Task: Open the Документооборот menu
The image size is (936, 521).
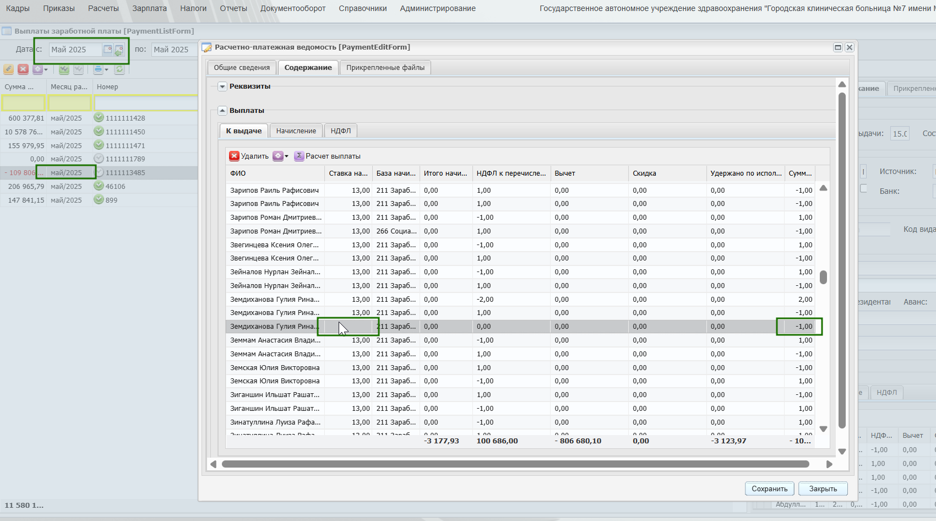Action: click(x=293, y=8)
